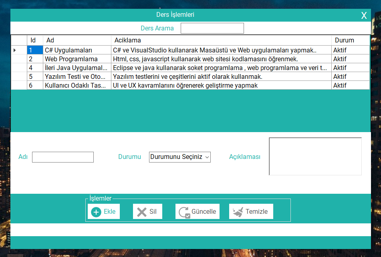Image resolution: width=381 pixels, height=257 pixels.
Task: Click the Ekle button label
Action: point(110,212)
